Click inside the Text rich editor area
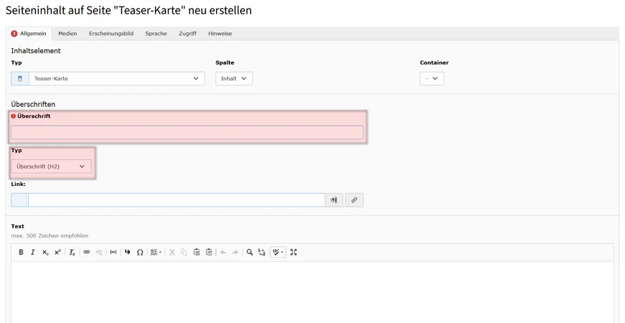The height and width of the screenshot is (323, 625). click(x=312, y=292)
